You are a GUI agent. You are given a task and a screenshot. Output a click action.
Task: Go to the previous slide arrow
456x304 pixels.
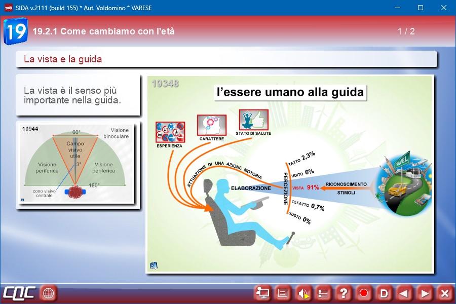pos(404,293)
